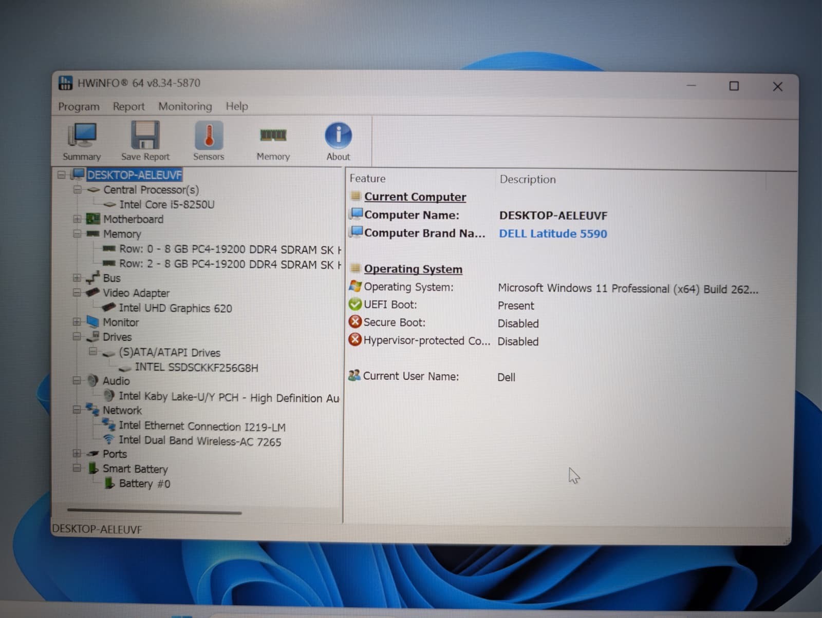
Task: Select Intel Ethernet Connection I219-LM
Action: [202, 426]
